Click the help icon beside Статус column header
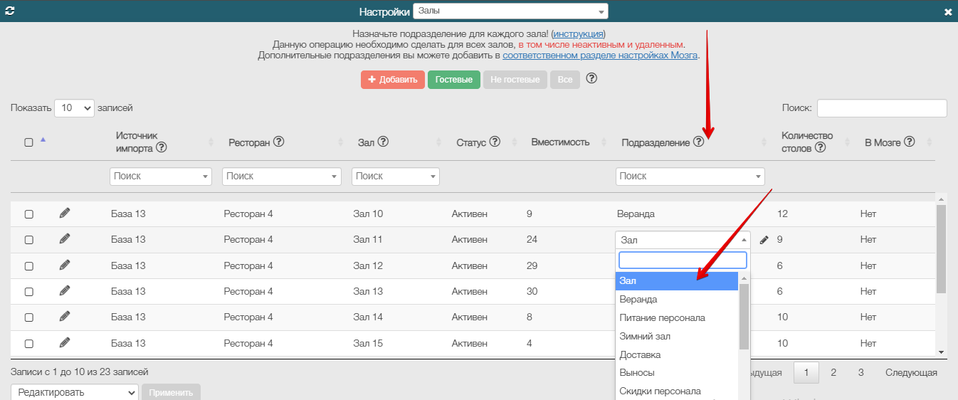This screenshot has height=400, width=958. (x=495, y=142)
